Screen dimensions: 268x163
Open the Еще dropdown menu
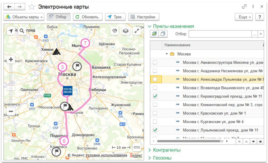tap(244, 17)
